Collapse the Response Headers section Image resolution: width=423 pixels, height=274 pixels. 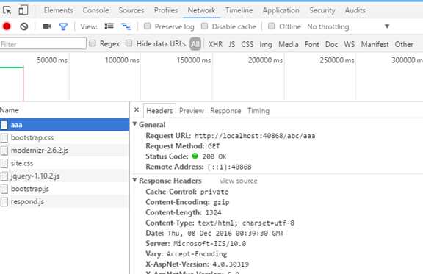pyautogui.click(x=134, y=180)
